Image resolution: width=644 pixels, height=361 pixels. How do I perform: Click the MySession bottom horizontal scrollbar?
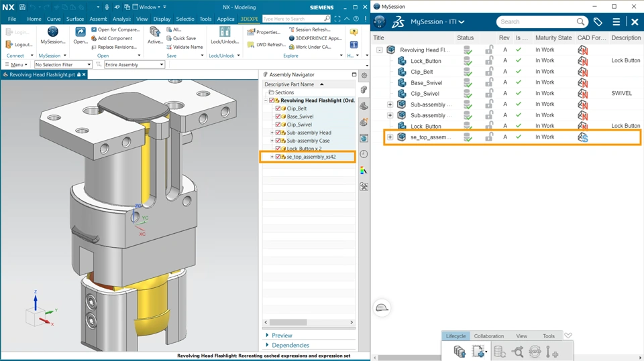pos(409,358)
